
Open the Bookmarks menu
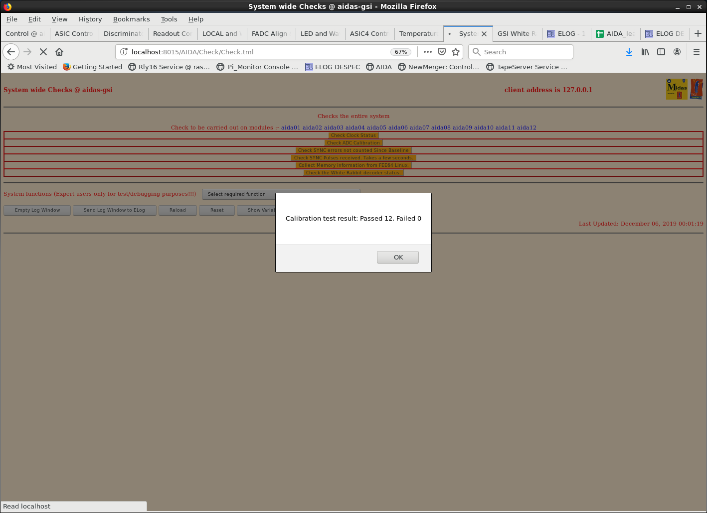[x=131, y=19]
